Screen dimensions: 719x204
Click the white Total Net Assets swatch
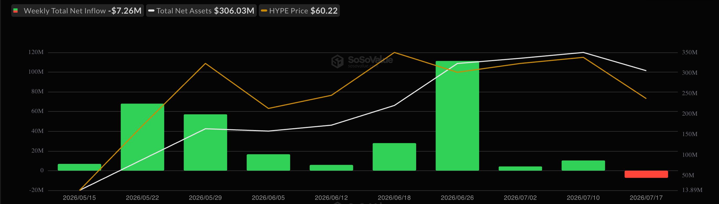pyautogui.click(x=151, y=10)
